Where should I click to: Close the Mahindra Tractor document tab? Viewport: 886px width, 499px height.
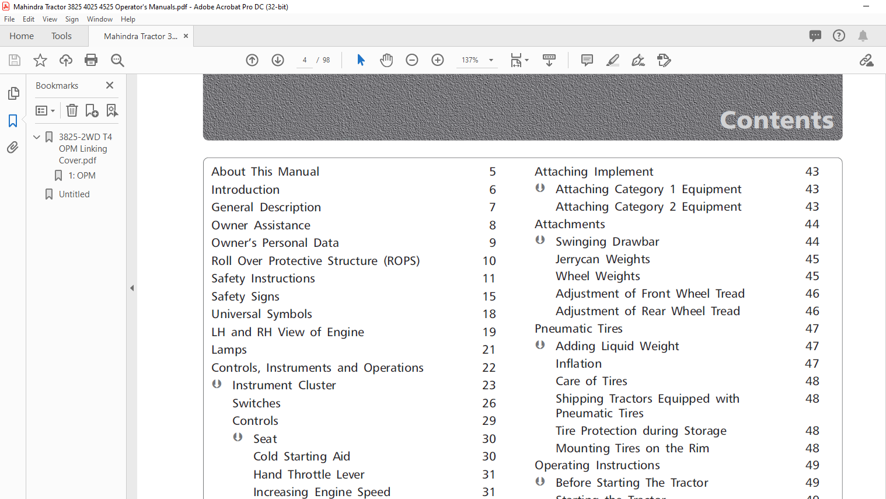pyautogui.click(x=186, y=36)
